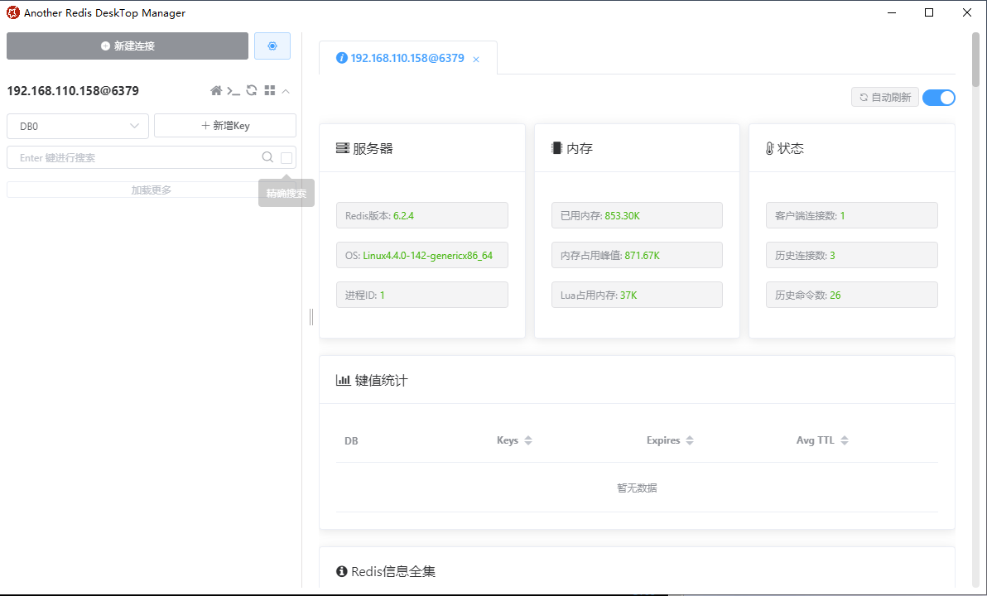Open the DB0 database dropdown

tap(77, 126)
